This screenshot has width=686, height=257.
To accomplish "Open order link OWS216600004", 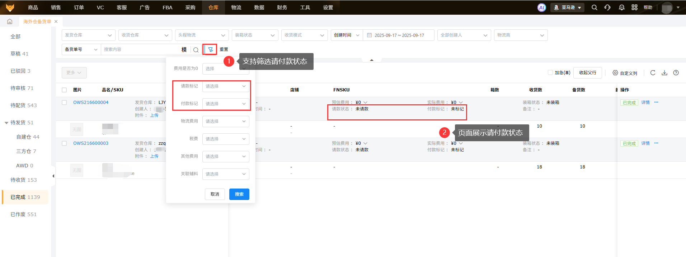I will coord(91,103).
